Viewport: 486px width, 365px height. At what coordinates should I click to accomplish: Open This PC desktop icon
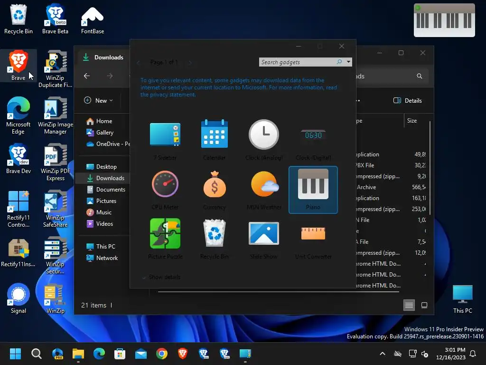point(462,299)
